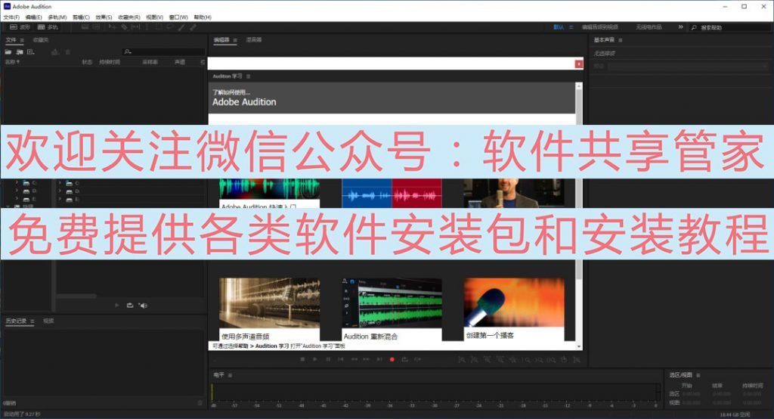This screenshot has width=774, height=419.
Task: Click the Insert into Multitrack icon
Action: tap(54, 52)
